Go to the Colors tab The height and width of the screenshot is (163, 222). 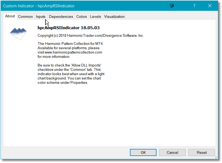pos(81,17)
